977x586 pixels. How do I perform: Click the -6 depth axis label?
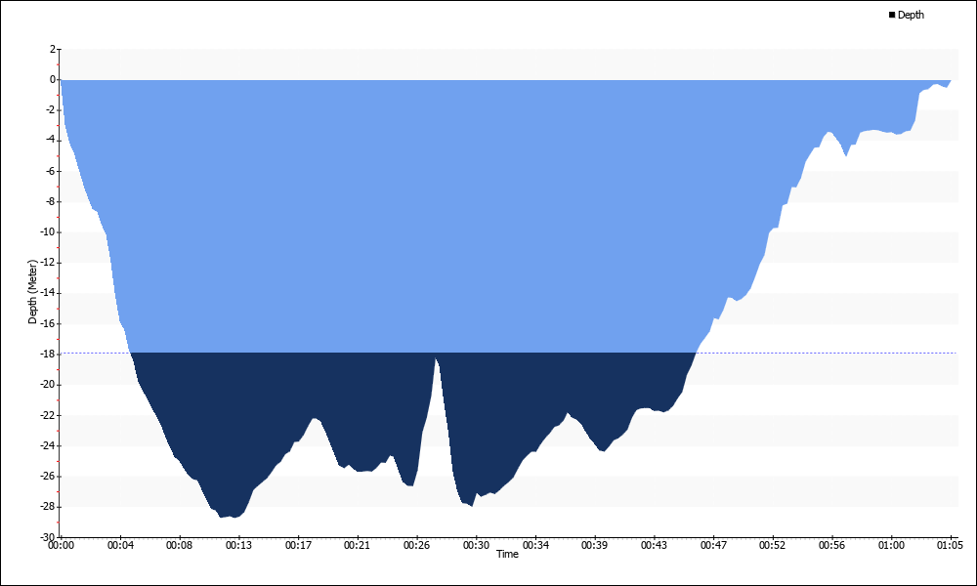pos(51,171)
